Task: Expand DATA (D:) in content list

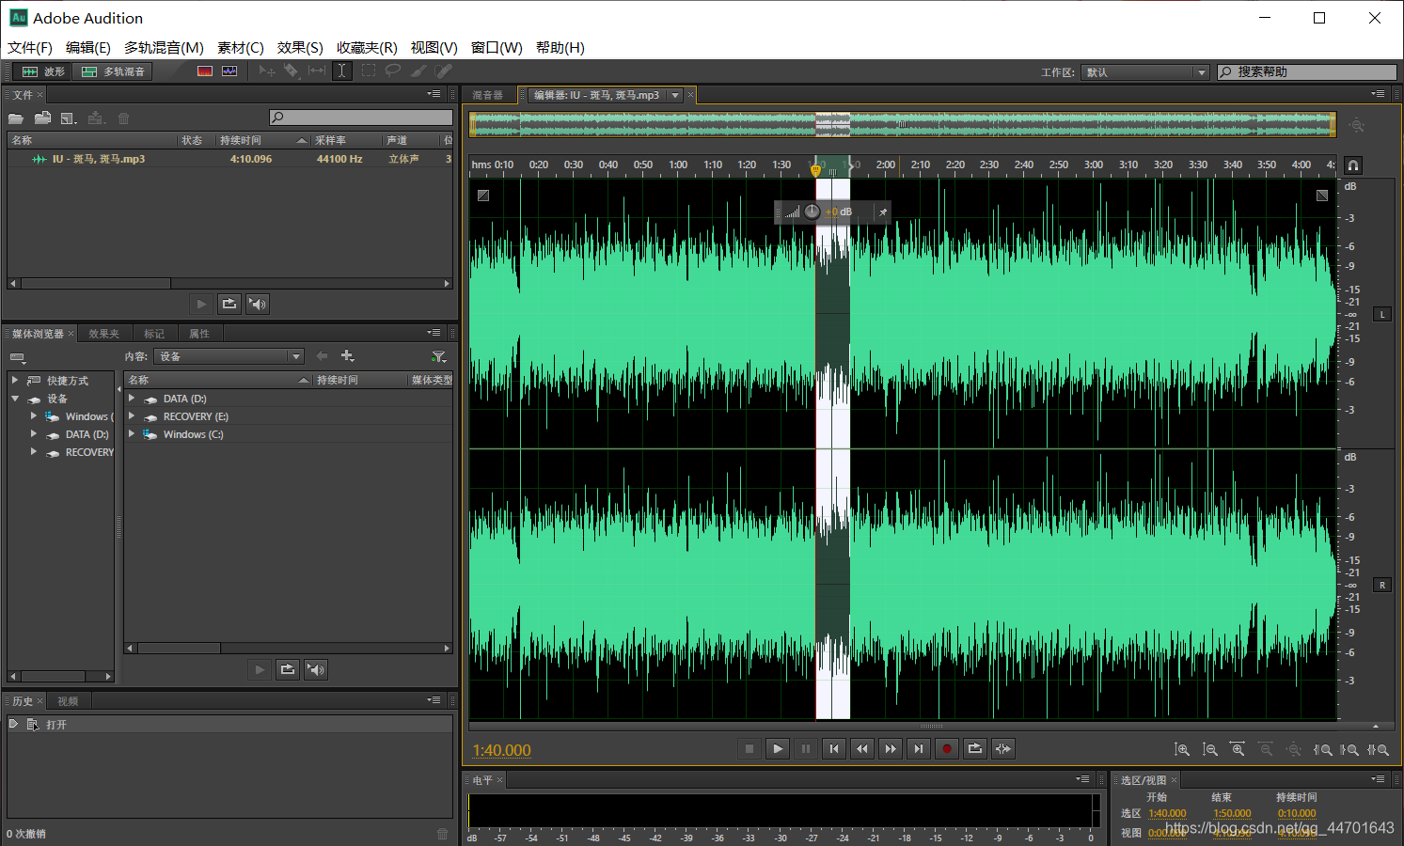Action: click(x=132, y=399)
